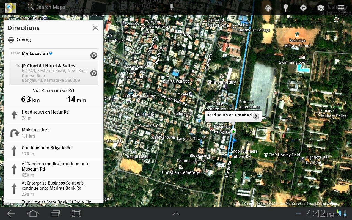
Task: Tap the Galleryske marker icon
Action: pyautogui.click(x=187, y=119)
